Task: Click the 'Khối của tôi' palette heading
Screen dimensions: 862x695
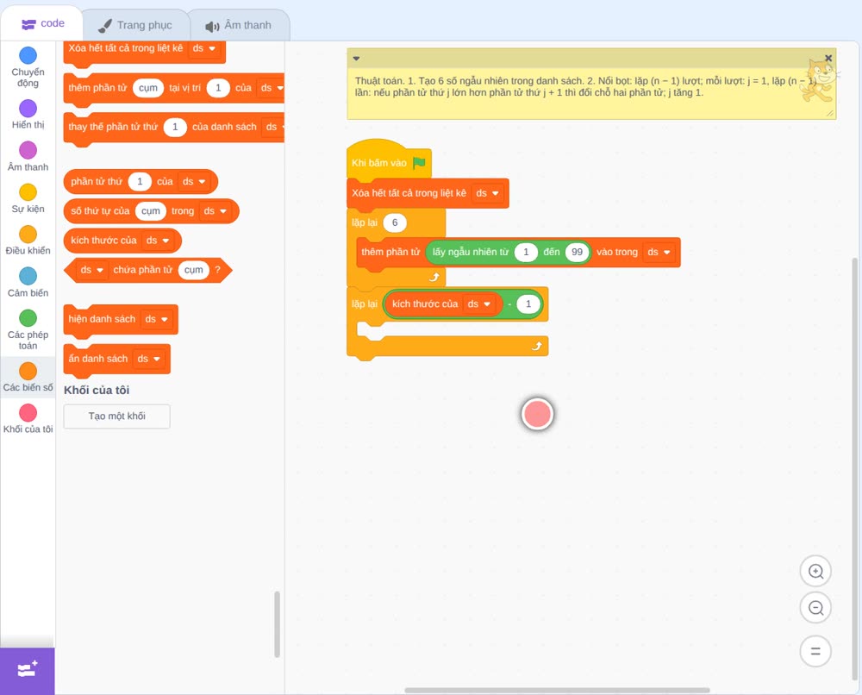Action: [x=97, y=391]
